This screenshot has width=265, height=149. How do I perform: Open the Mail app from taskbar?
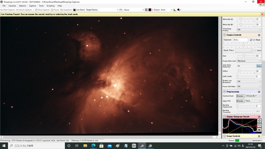pyautogui.click(x=110, y=146)
